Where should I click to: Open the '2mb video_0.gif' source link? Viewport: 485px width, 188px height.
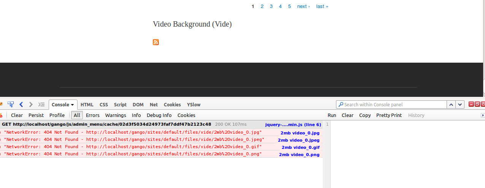point(301,147)
